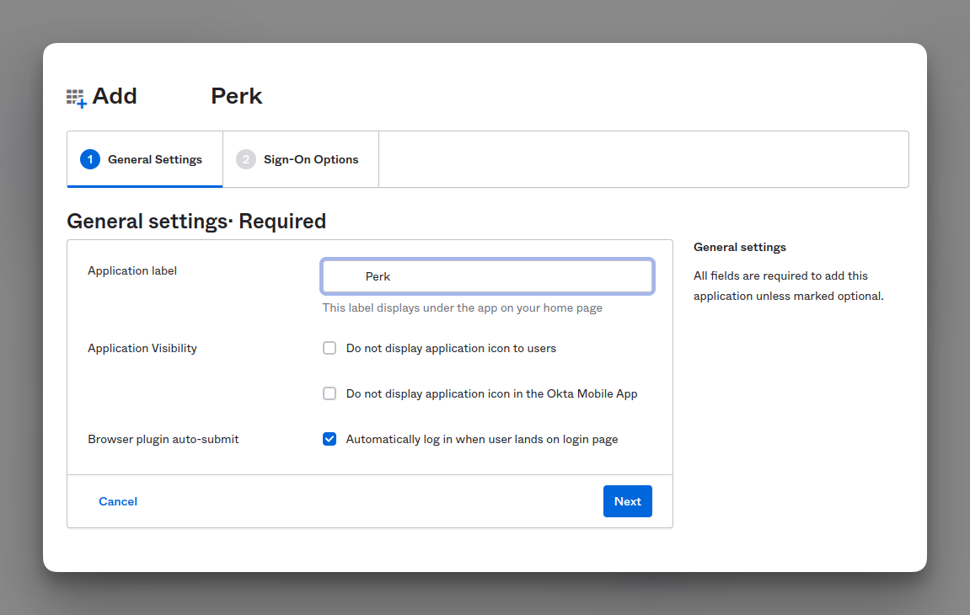Switch to Sign-On Options tab
Viewport: 970px width, 615px height.
pos(301,159)
